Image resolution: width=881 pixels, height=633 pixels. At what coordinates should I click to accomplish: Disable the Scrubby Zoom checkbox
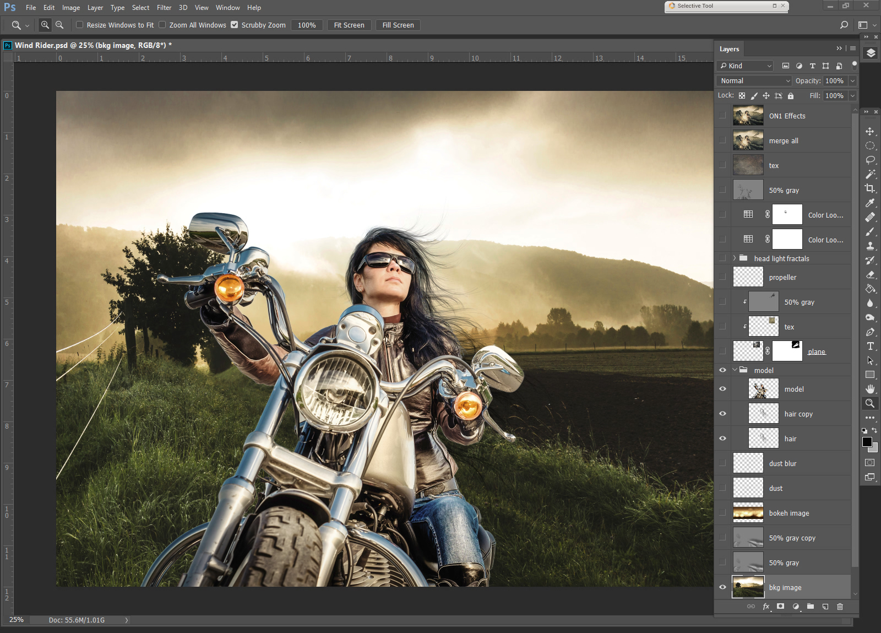click(x=235, y=25)
